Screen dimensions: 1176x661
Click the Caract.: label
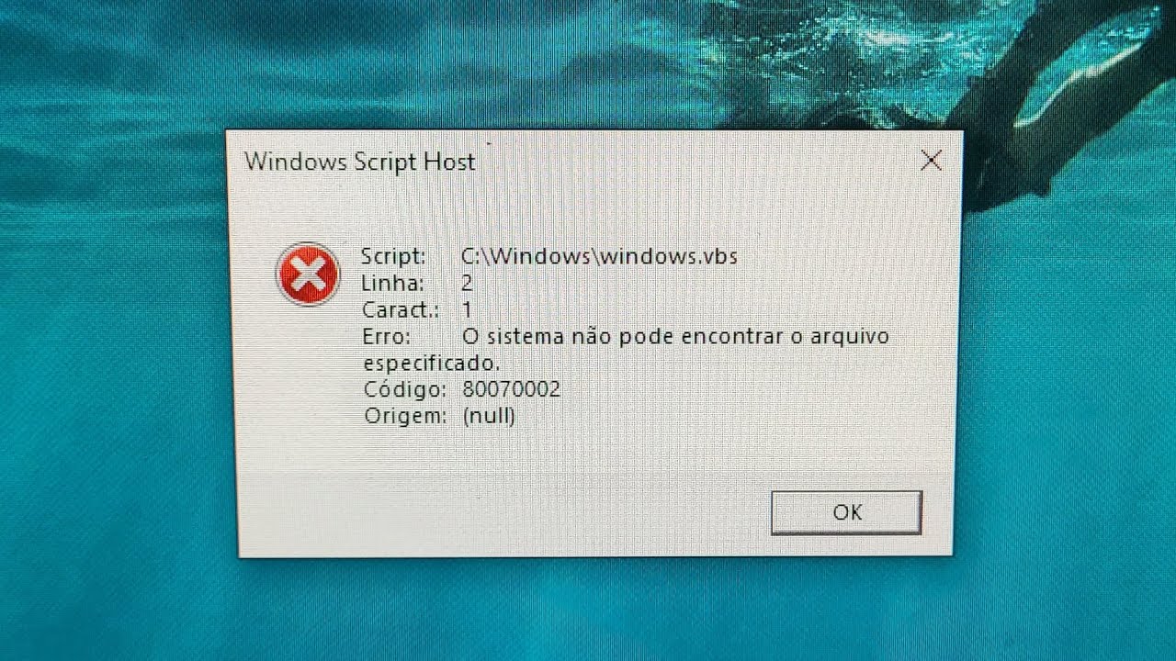click(x=401, y=310)
